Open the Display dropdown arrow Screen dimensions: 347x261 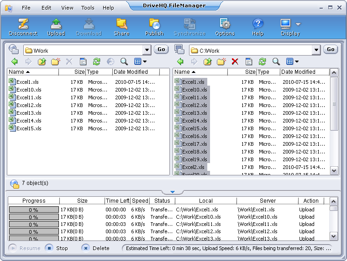(298, 24)
